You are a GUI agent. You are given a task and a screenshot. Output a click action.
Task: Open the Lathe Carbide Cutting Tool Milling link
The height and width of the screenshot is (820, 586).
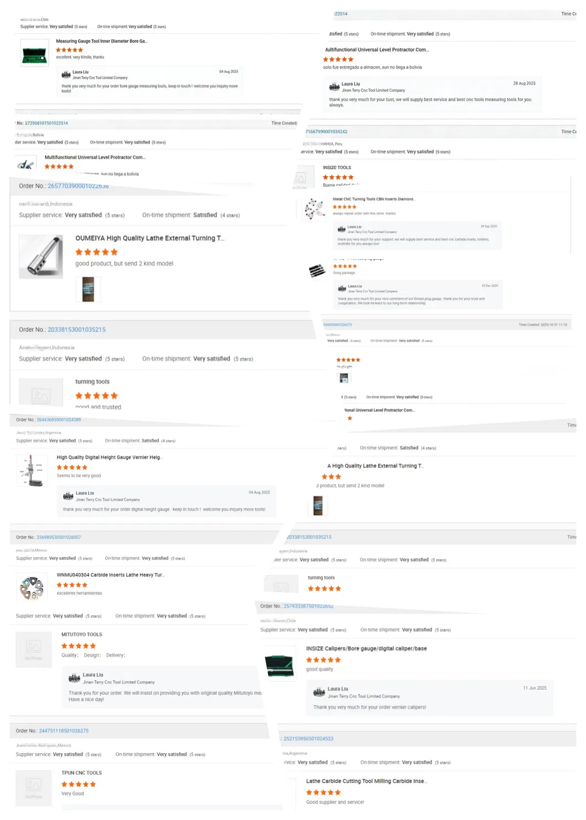(368, 781)
